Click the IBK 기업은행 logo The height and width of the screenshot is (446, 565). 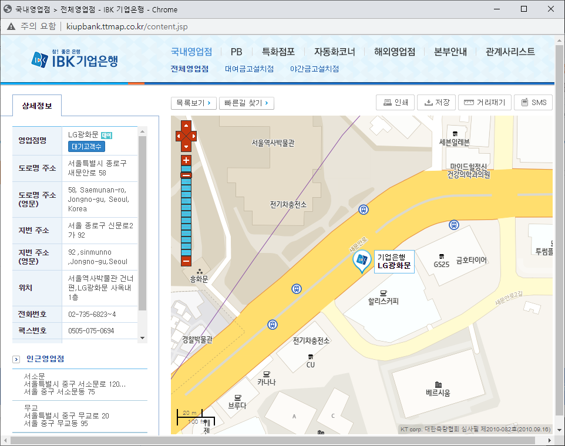point(75,59)
